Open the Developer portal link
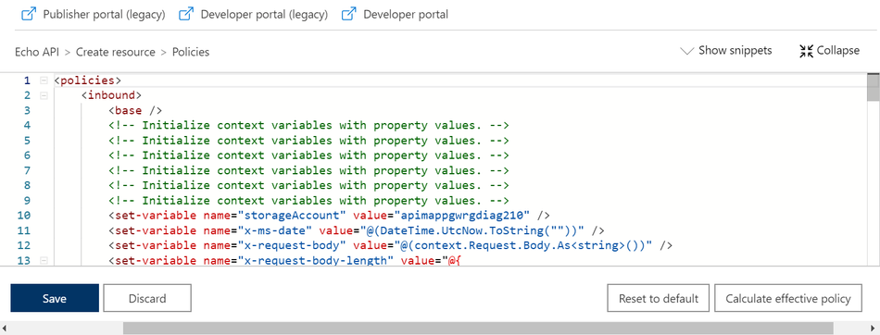Image resolution: width=880 pixels, height=335 pixels. coord(406,15)
